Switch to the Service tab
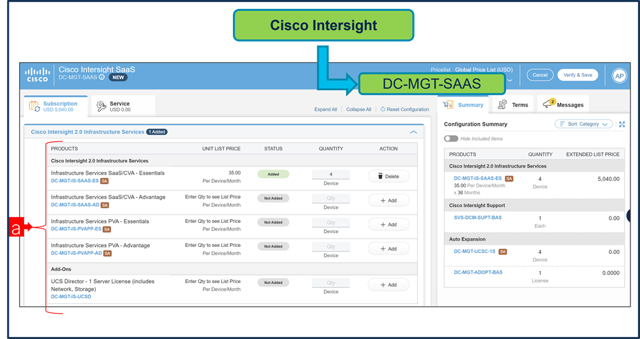 click(x=123, y=106)
